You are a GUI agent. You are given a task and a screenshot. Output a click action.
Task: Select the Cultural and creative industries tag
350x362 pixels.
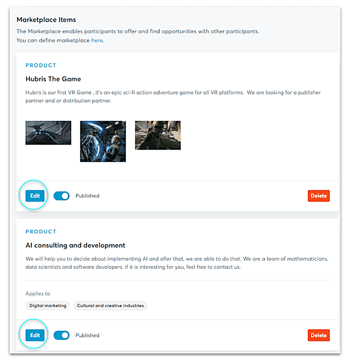[110, 305]
